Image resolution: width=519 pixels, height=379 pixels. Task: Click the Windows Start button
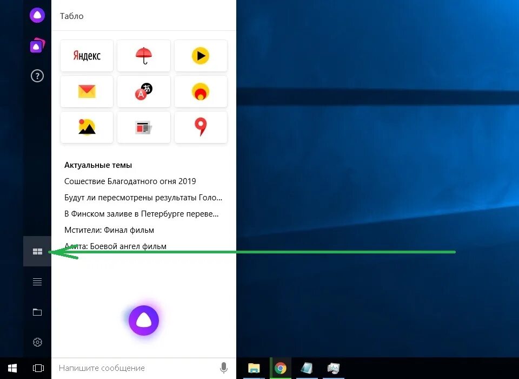(12, 368)
